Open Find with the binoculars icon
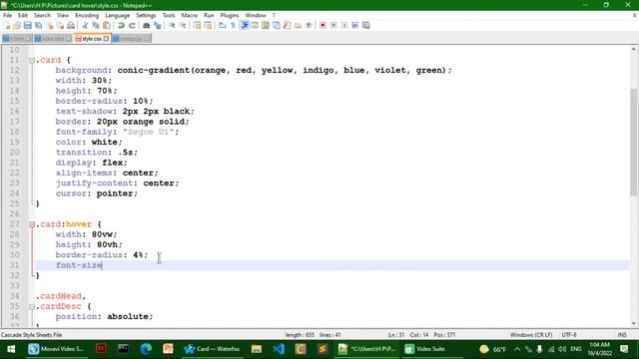The height and width of the screenshot is (359, 639). click(146, 25)
